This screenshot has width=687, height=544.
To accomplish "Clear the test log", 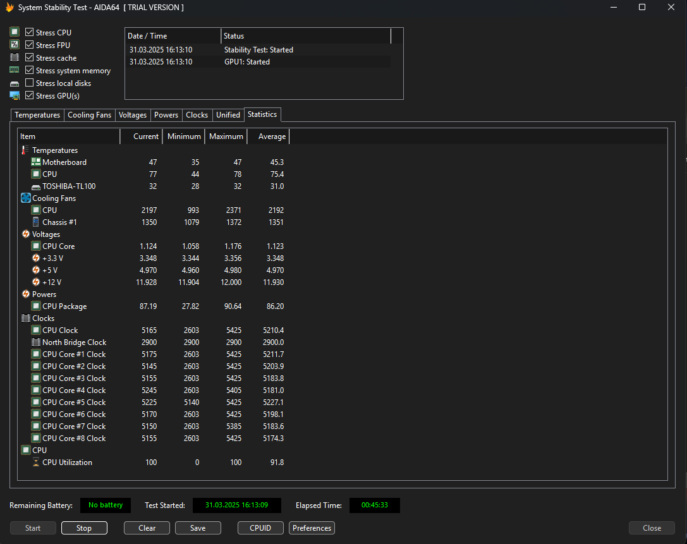I will point(147,528).
